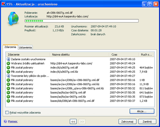Image resolution: width=160 pixels, height=127 pixels.
Task: Click the green check for avu-i386-0607g.xml.klz row
Action: (x=8, y=88)
